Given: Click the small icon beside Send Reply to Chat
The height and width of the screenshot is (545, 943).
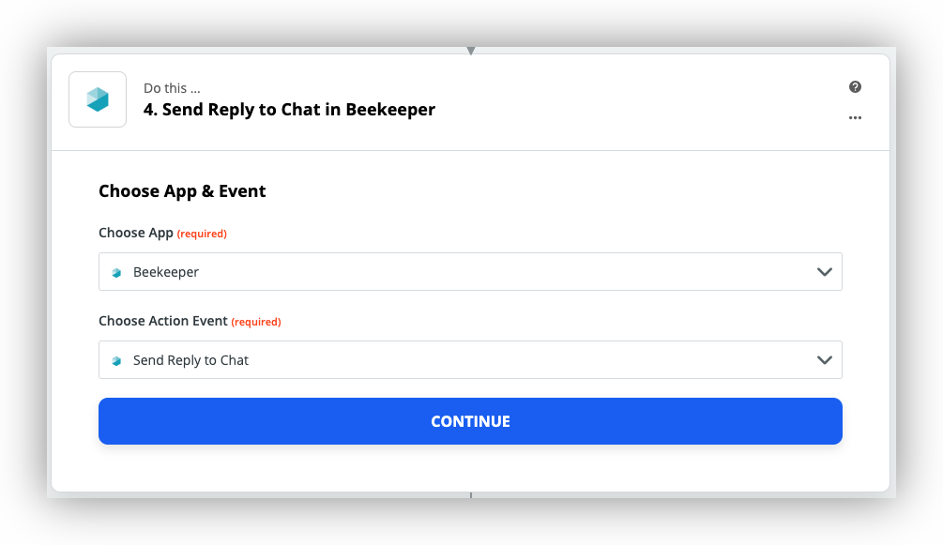Looking at the screenshot, I should (116, 361).
